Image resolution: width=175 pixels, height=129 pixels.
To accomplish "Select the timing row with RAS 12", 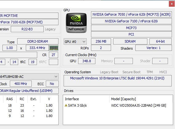I will pos(29,111).
